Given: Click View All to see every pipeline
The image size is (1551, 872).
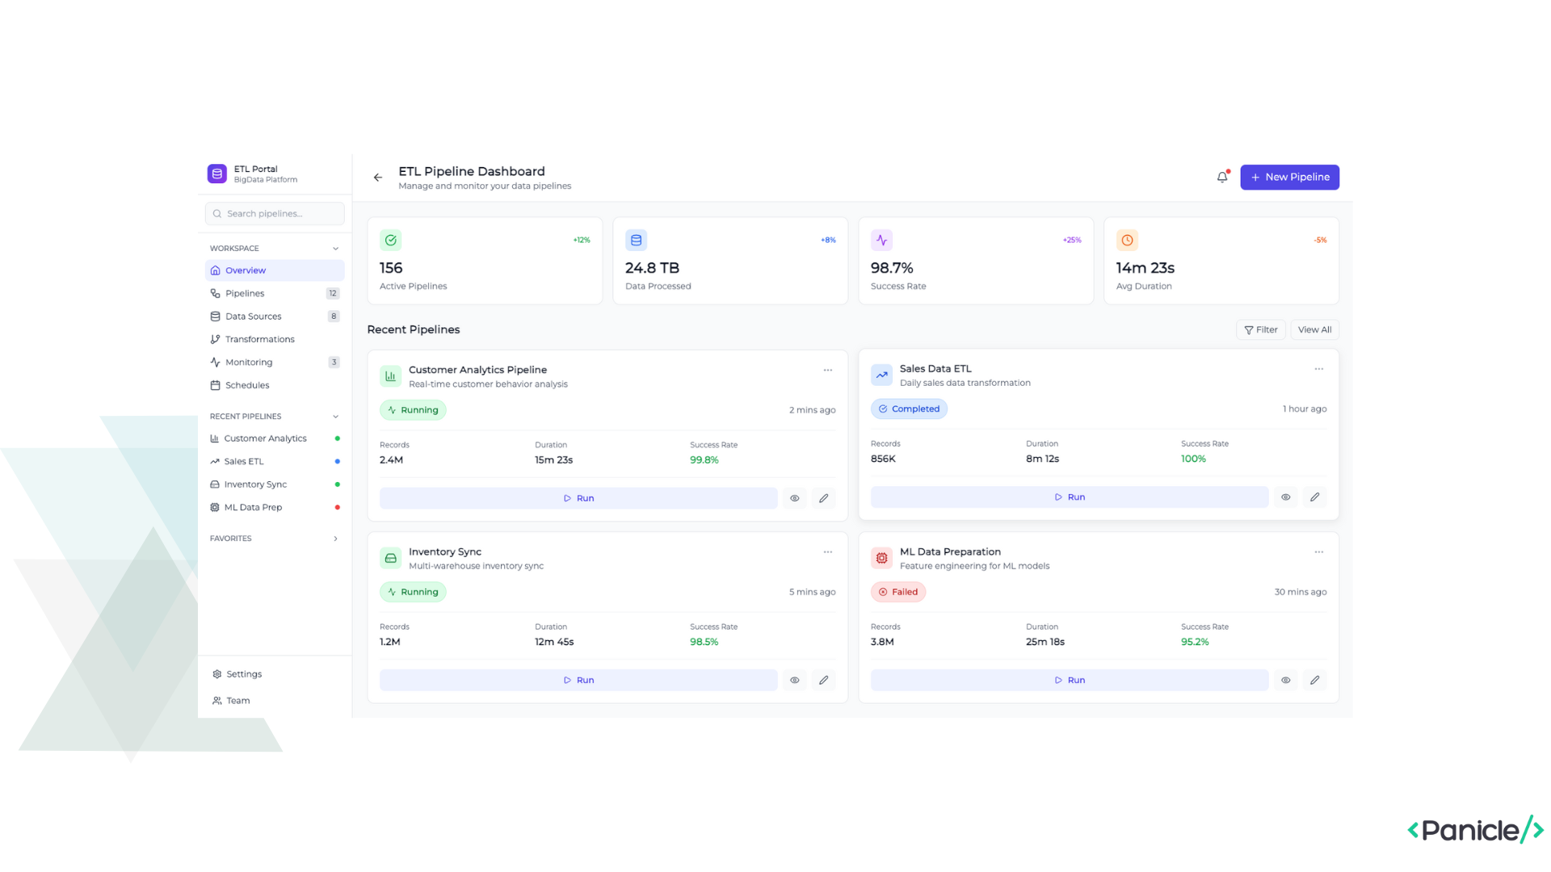Looking at the screenshot, I should (x=1314, y=329).
